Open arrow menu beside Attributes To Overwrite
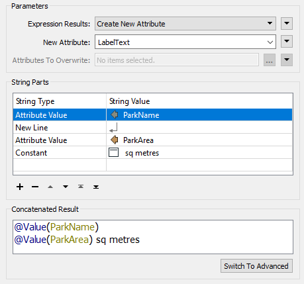The height and width of the screenshot is (284, 304). click(287, 60)
